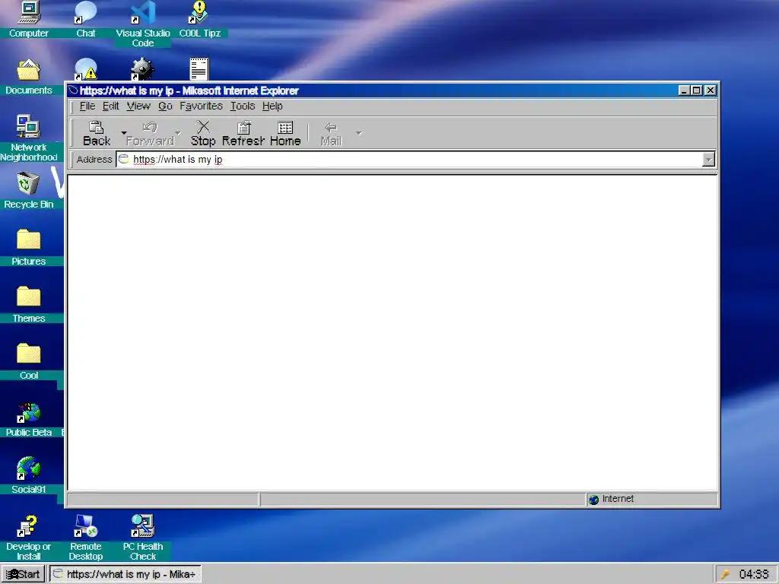The image size is (779, 584).
Task: Select the PC Health Check shortcut
Action: (142, 538)
